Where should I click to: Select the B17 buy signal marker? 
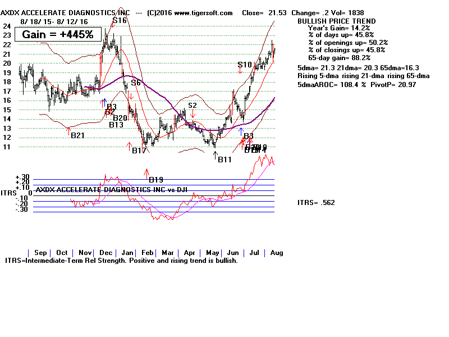point(139,151)
